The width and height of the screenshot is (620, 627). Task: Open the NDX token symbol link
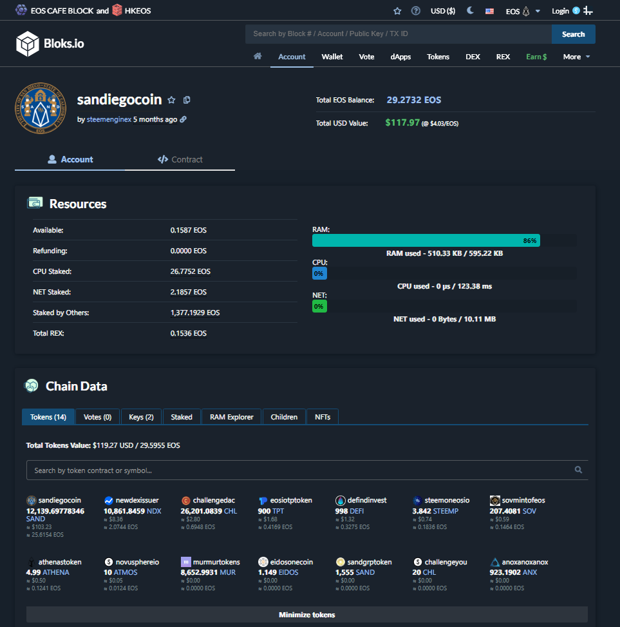154,512
